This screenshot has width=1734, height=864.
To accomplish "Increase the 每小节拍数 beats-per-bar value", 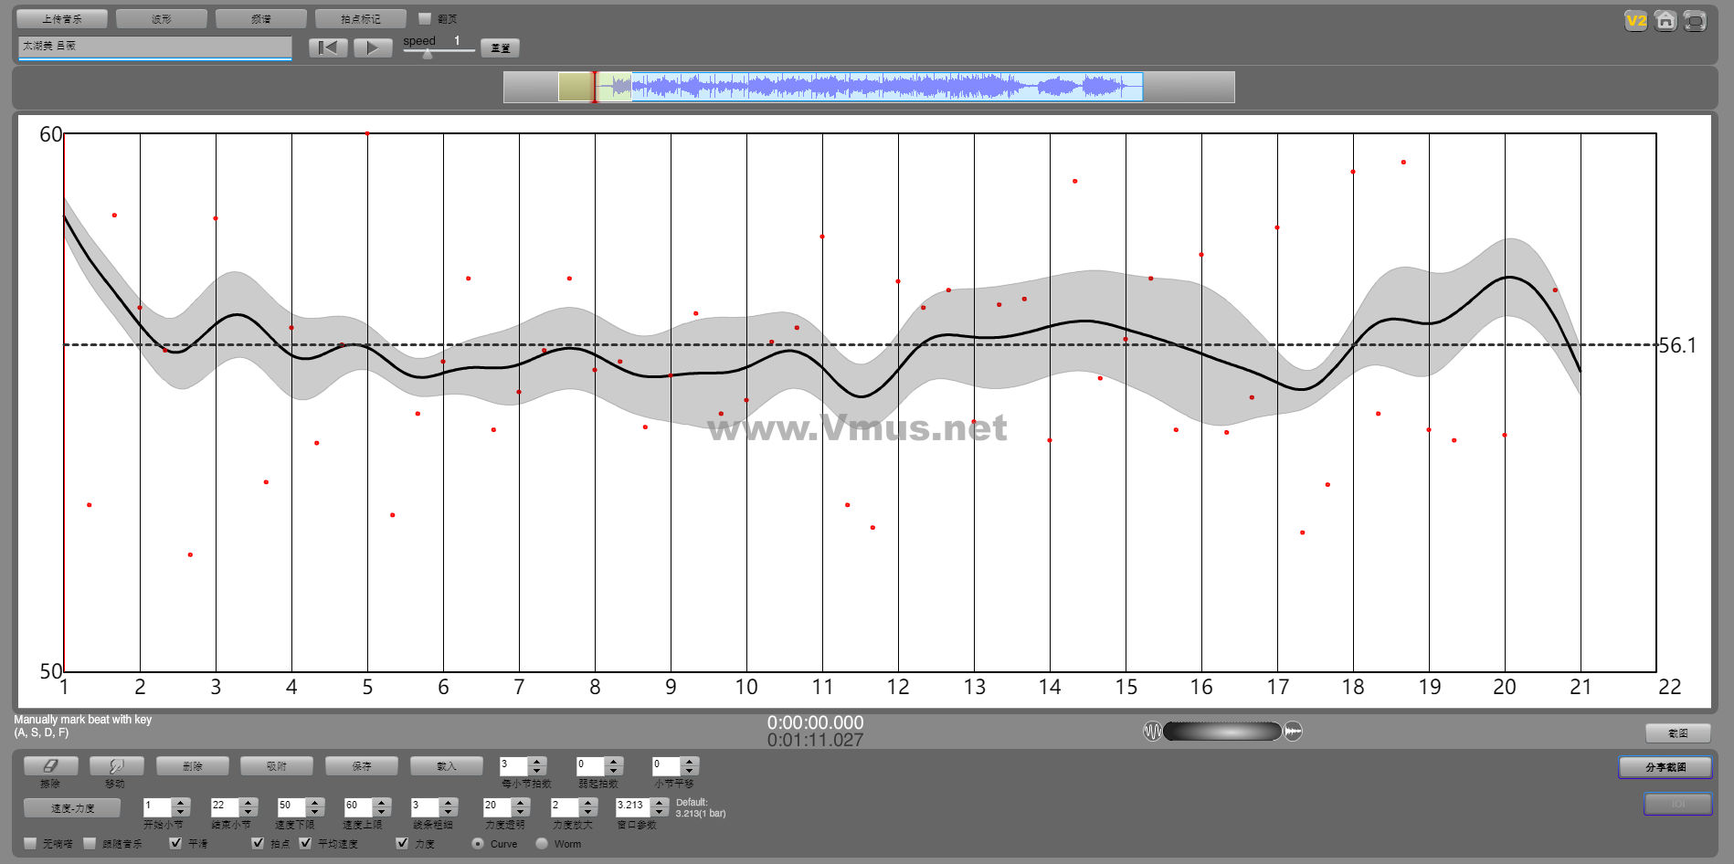I will pos(538,762).
